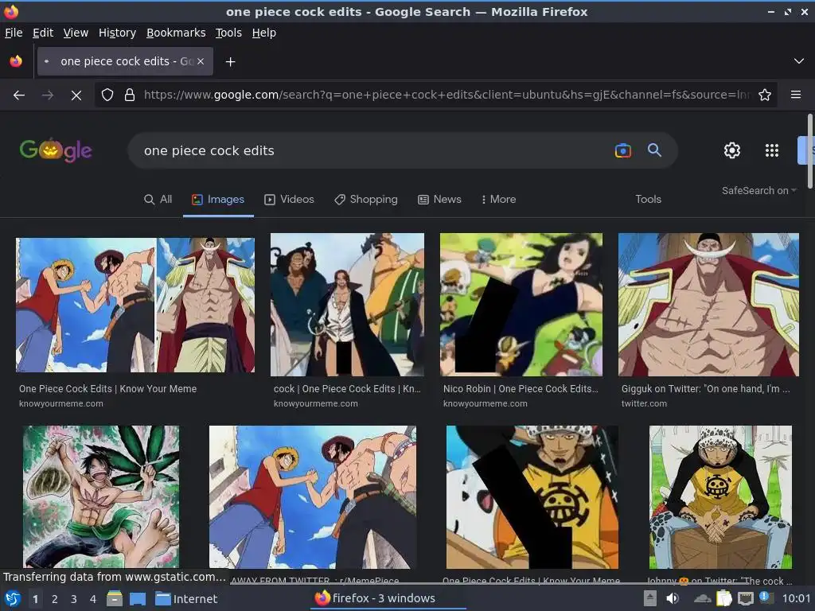Go to the Google logo homepage
This screenshot has width=815, height=611.
coord(56,150)
